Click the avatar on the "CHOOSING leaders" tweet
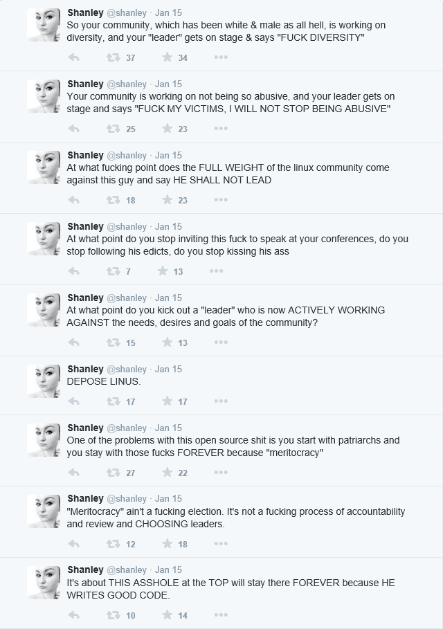This screenshot has height=629, width=443. 44,511
